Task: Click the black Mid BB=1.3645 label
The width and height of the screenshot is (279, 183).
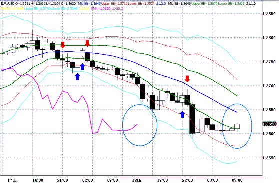Action: [x=179, y=3]
